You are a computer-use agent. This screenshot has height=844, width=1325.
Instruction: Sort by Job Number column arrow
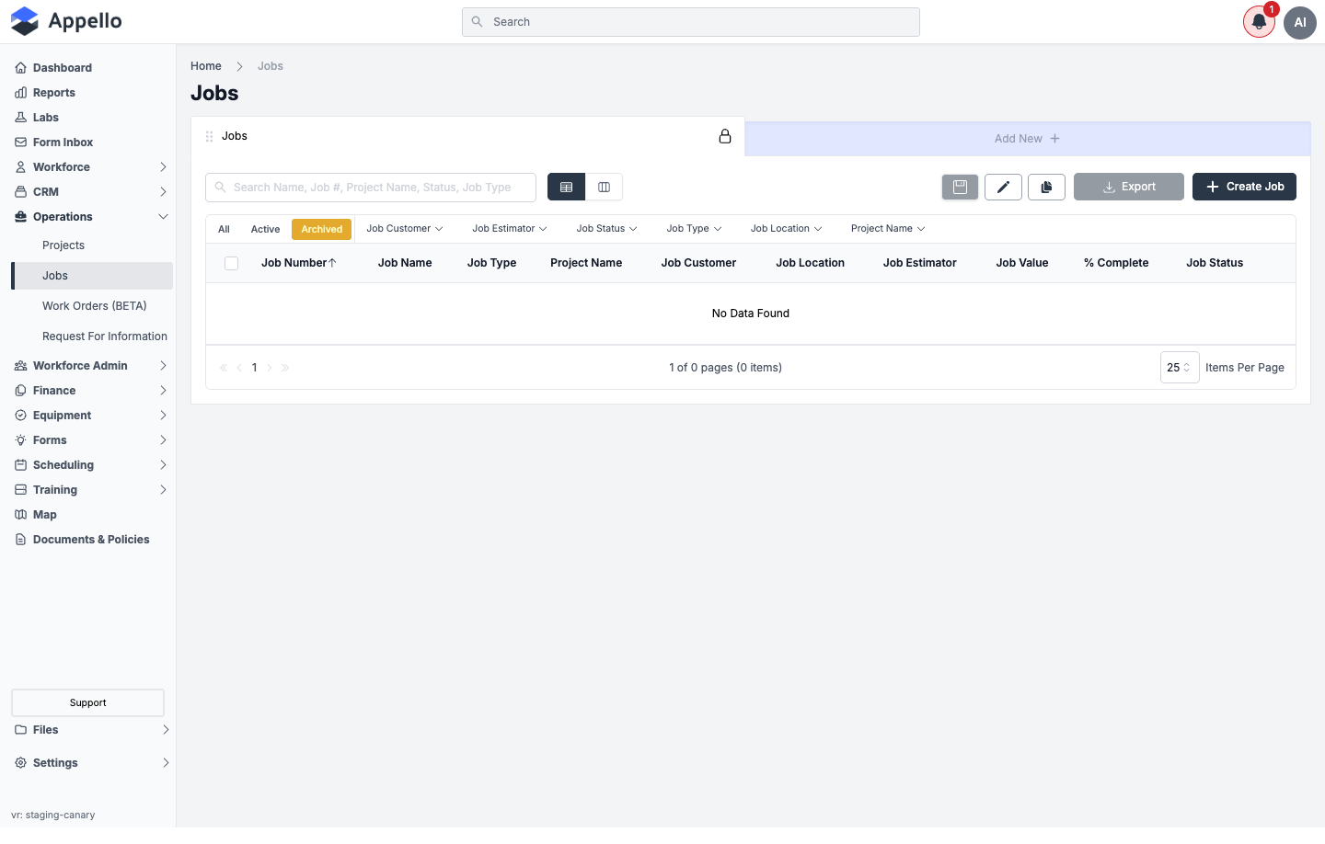(332, 263)
